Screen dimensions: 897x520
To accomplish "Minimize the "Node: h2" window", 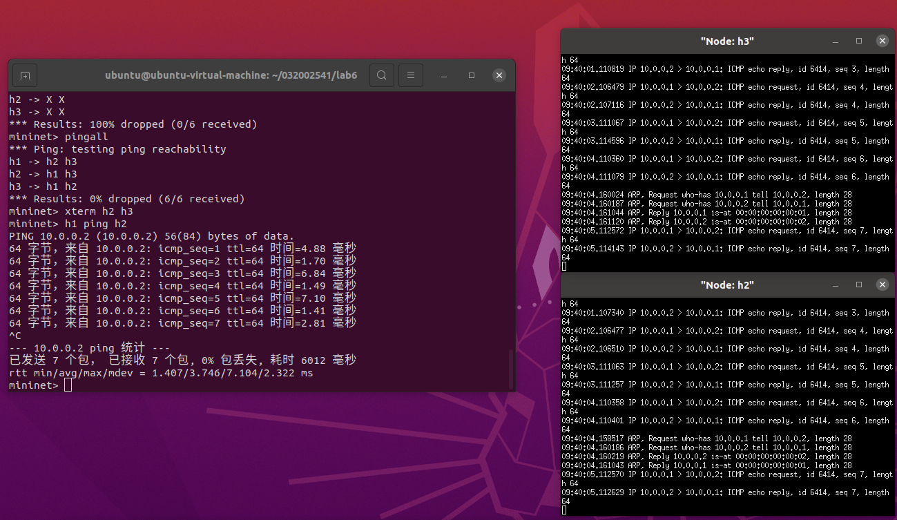I will tap(836, 285).
